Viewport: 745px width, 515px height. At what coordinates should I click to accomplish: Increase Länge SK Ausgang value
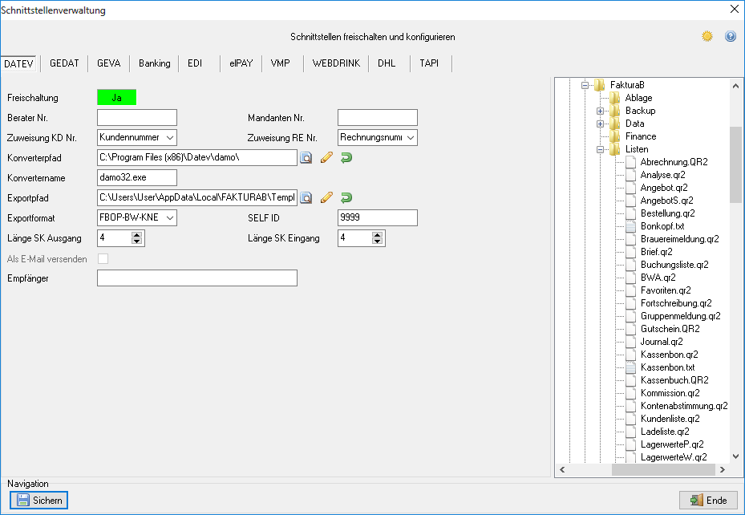[x=137, y=235]
